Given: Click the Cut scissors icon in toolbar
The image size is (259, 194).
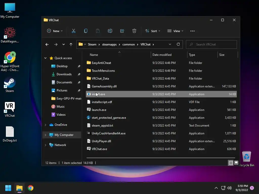Looking at the screenshot, I should click(x=74, y=31).
